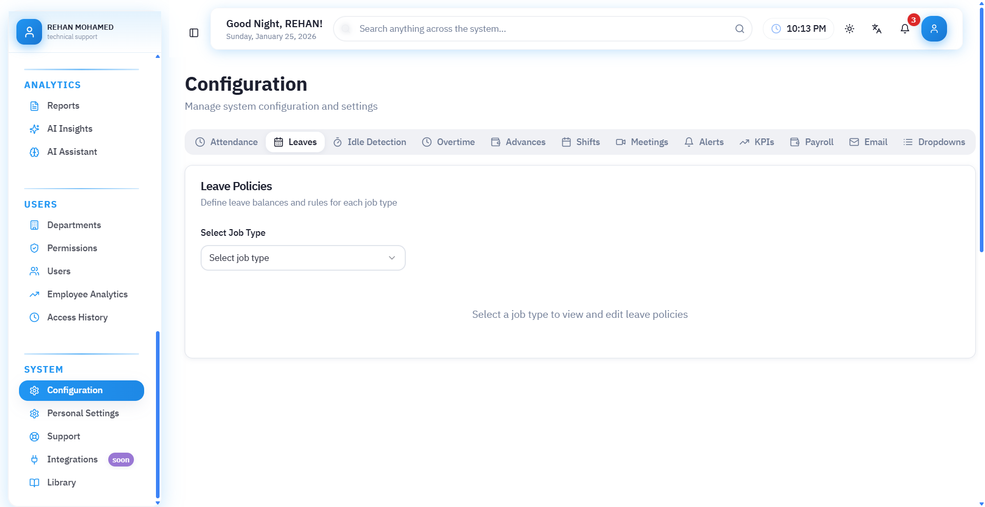Click the chevron in job type combo box

pos(392,258)
